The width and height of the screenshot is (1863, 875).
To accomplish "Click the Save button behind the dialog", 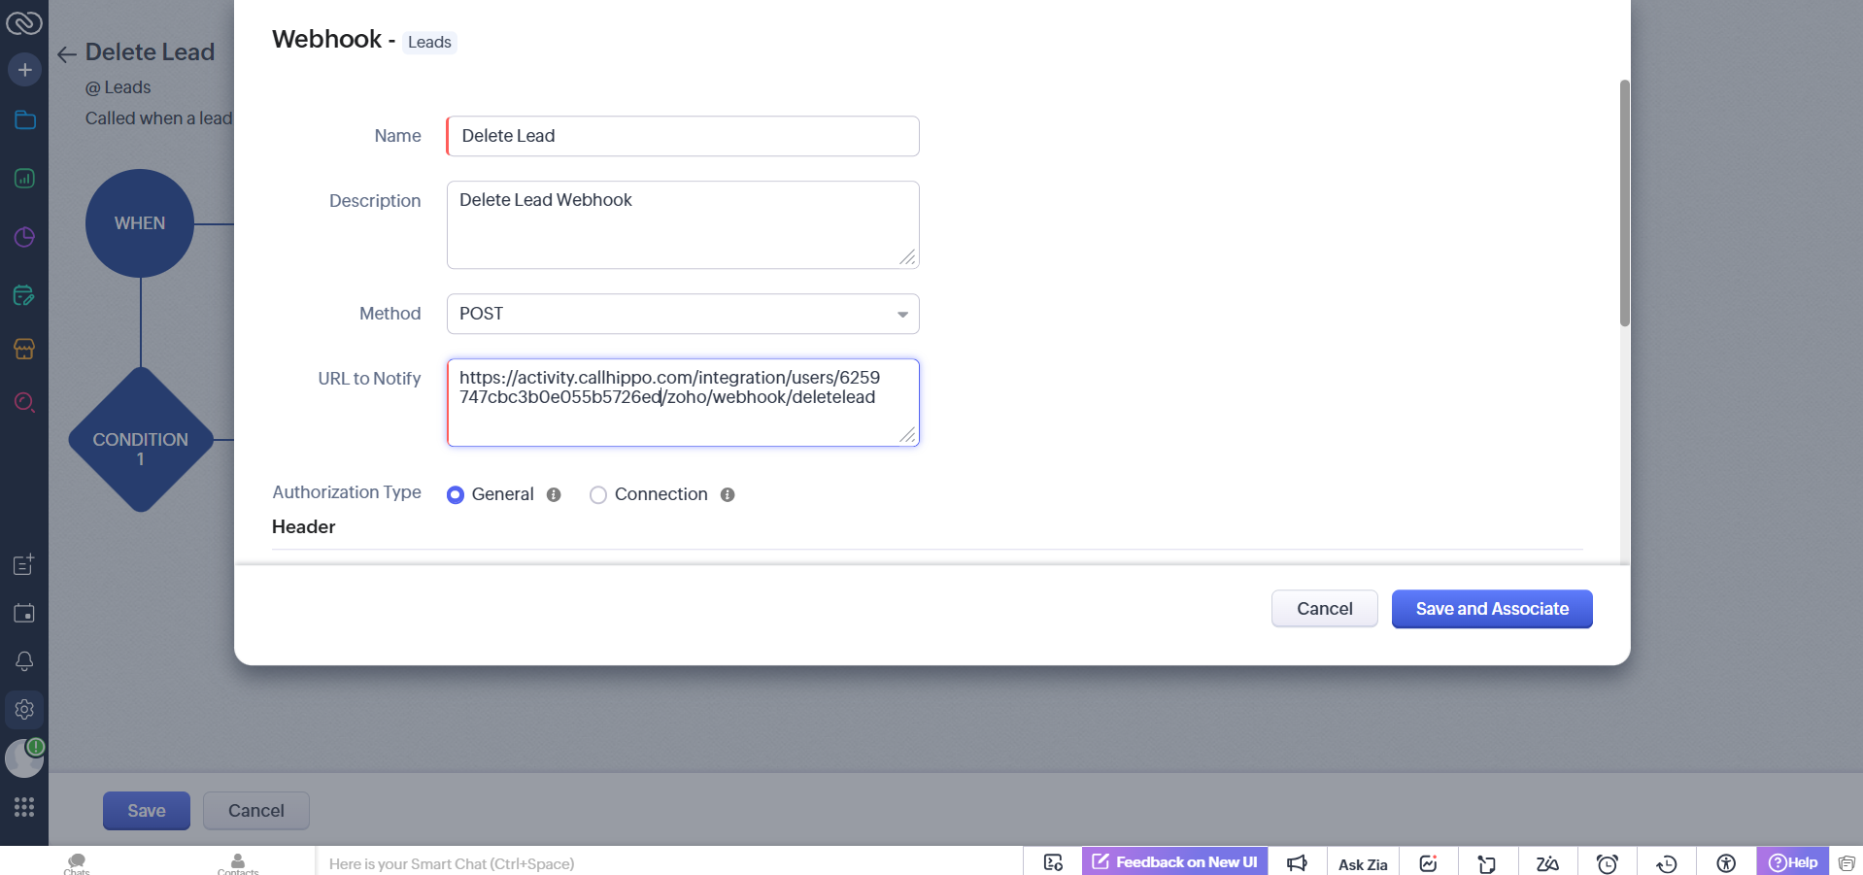I will (147, 811).
